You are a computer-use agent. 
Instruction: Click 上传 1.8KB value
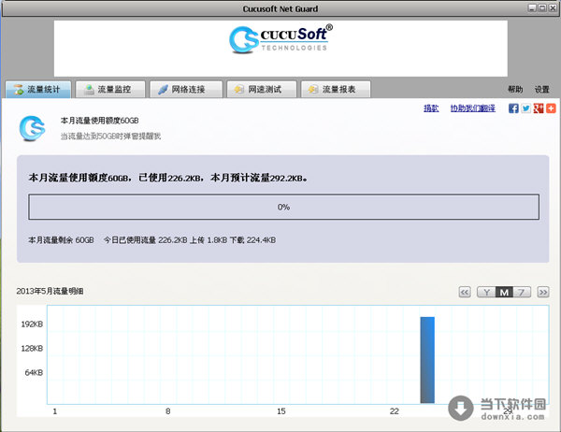tap(209, 239)
